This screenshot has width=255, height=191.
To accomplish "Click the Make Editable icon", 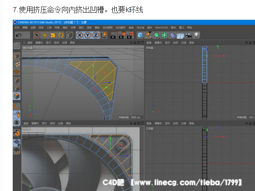I will coord(17,45).
